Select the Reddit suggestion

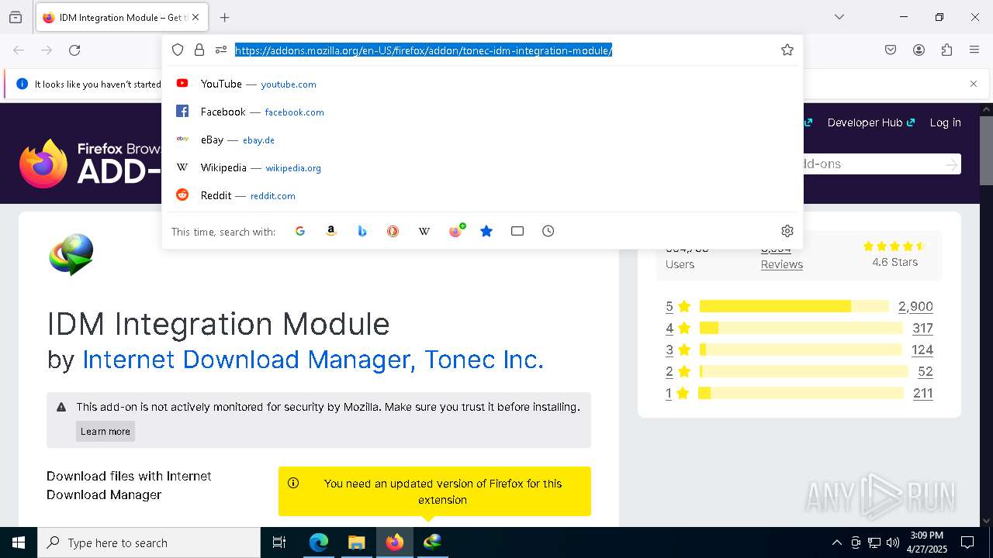[483, 195]
